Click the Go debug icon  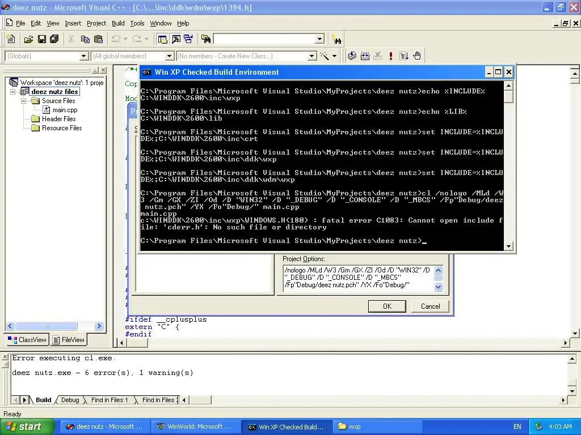(x=404, y=56)
